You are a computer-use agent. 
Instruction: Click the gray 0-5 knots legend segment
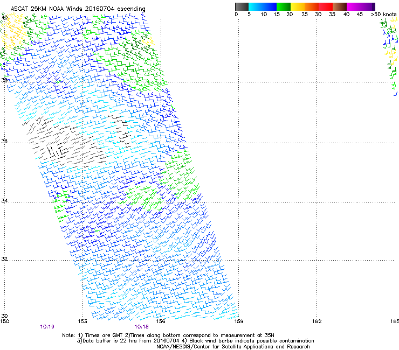(x=242, y=6)
